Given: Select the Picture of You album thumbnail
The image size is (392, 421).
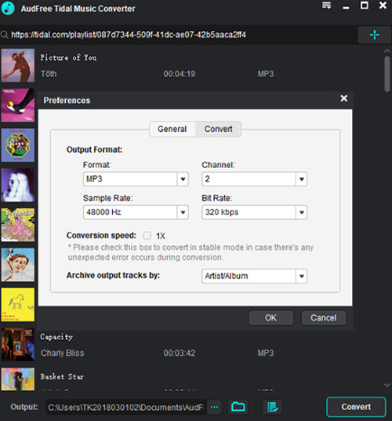Looking at the screenshot, I should [x=18, y=65].
